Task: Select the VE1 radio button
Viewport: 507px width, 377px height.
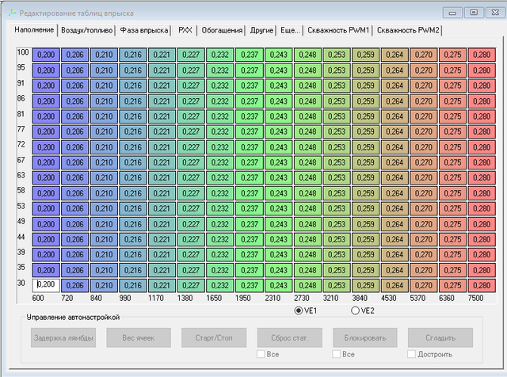Action: [x=306, y=310]
